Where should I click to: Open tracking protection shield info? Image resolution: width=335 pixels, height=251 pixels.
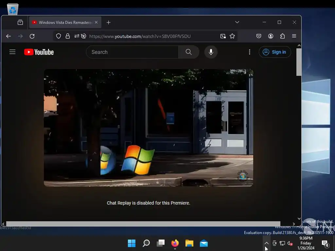tap(59, 36)
